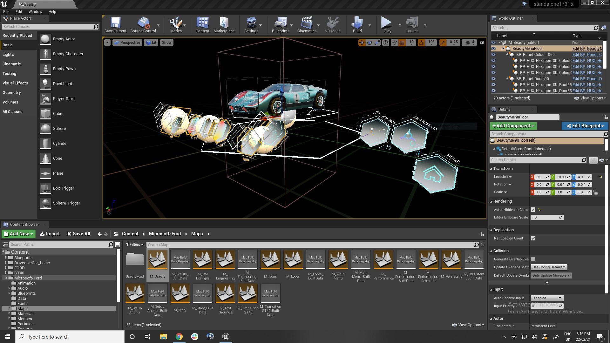Image resolution: width=610 pixels, height=343 pixels.
Task: Open the Window menu
Action: coord(35,12)
